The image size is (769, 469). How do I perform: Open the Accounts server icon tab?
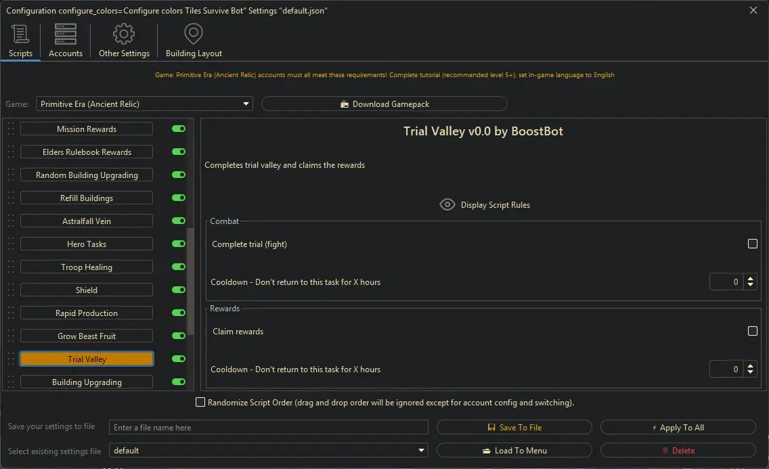[x=66, y=34]
